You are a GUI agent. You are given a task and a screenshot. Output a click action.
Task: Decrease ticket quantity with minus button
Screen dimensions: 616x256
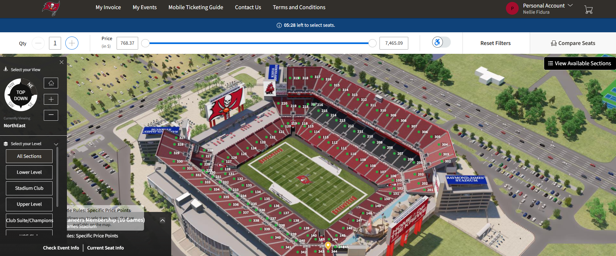38,43
